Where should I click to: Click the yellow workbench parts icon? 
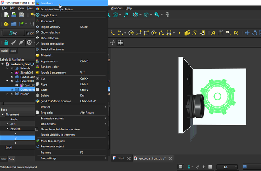tap(7, 24)
